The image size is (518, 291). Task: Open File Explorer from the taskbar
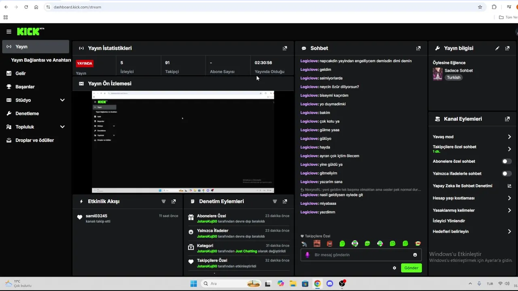click(293, 284)
